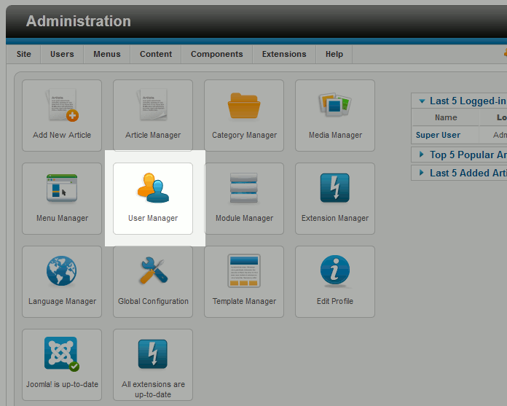Expand the Last 5 Added Articles panel

pos(459,173)
